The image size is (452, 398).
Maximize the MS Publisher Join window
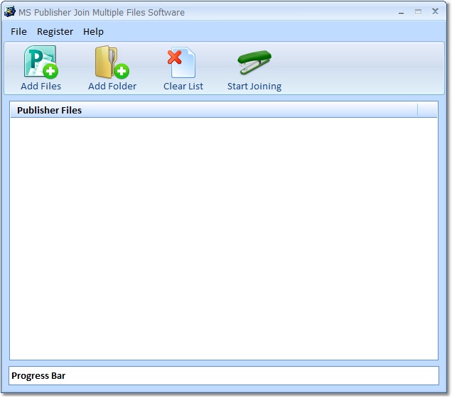(418, 12)
